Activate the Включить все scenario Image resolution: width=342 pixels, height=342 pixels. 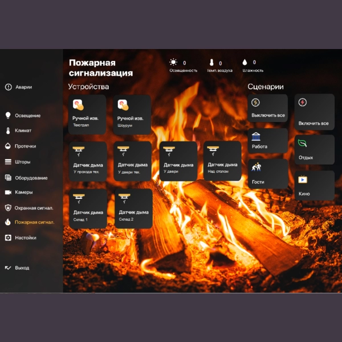[314, 112]
